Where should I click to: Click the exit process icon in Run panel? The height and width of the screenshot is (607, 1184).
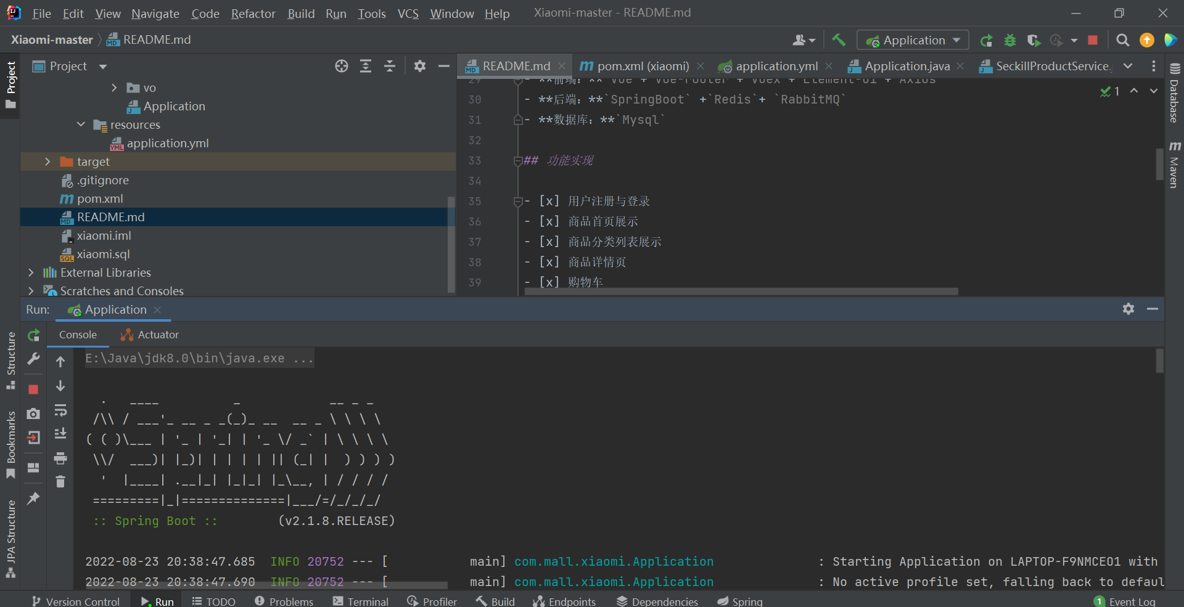34,438
